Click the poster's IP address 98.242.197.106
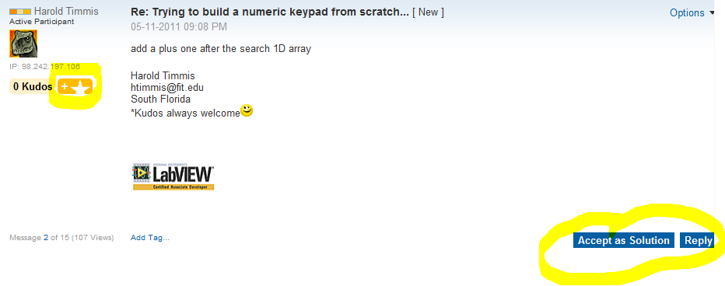The width and height of the screenshot is (725, 286). pos(44,67)
